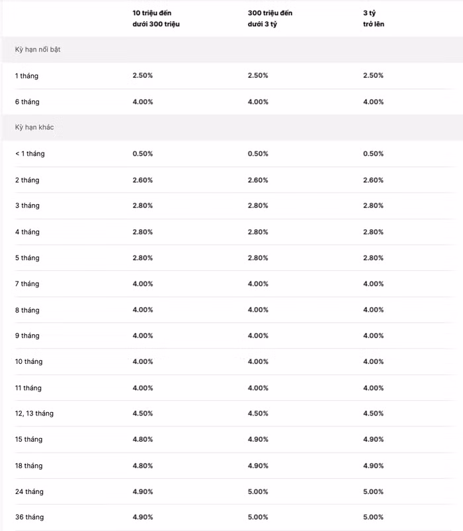The width and height of the screenshot is (463, 531).
Task: Click 5.00% rate under 3 tỷ for 36 tháng
Action: 373,517
